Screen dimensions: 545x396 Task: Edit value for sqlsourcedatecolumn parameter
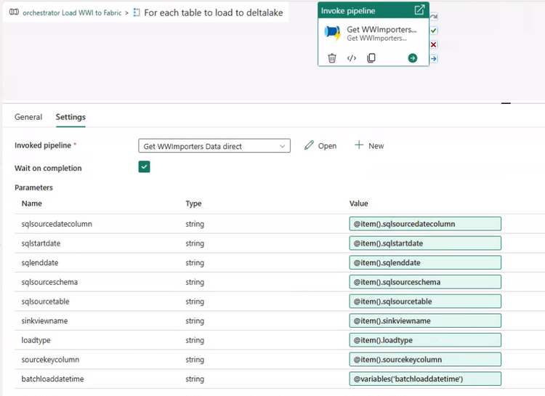(425, 224)
